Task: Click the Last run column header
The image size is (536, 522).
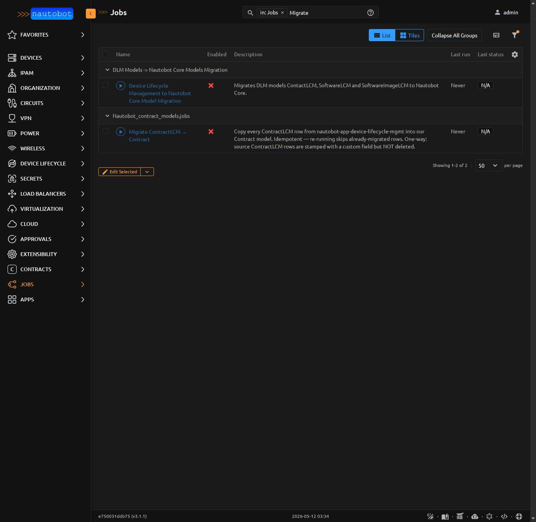Action: pyautogui.click(x=460, y=54)
